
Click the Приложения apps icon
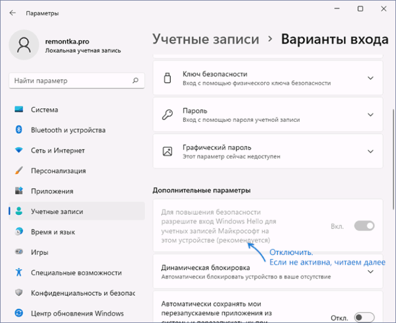pos(19,191)
